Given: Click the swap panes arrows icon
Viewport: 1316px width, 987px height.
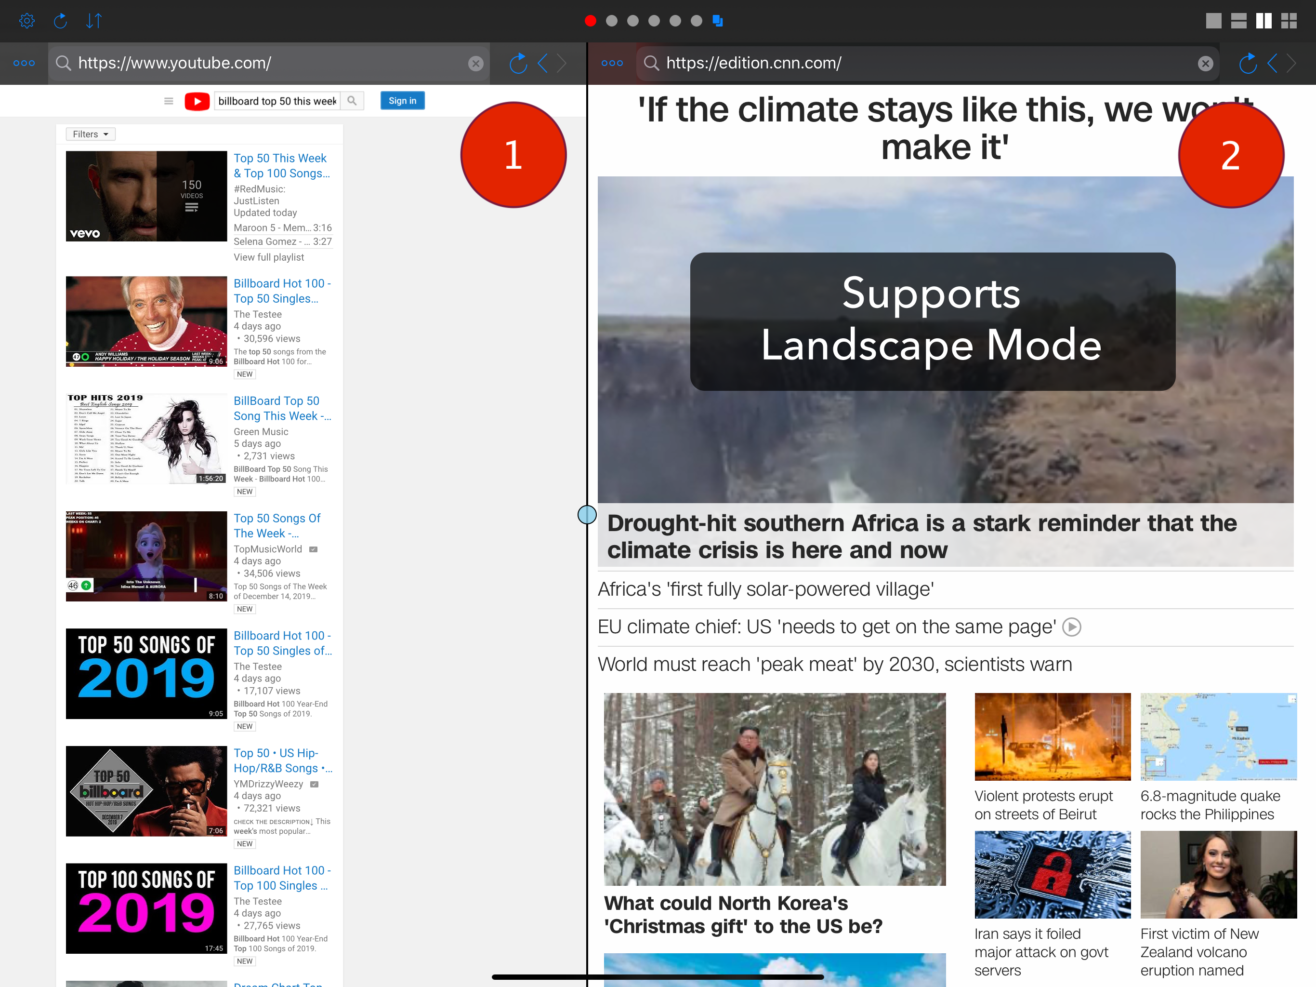Looking at the screenshot, I should coord(94,21).
